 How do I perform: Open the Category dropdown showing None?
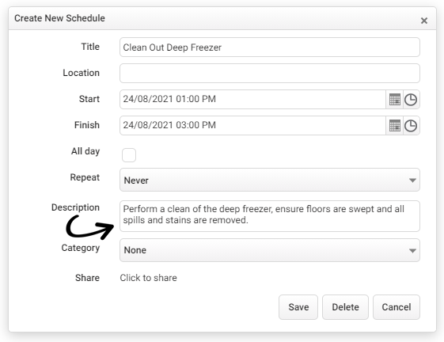(270, 250)
